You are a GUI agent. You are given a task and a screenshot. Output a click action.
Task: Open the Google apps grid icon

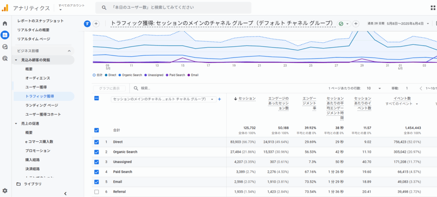(x=433, y=8)
